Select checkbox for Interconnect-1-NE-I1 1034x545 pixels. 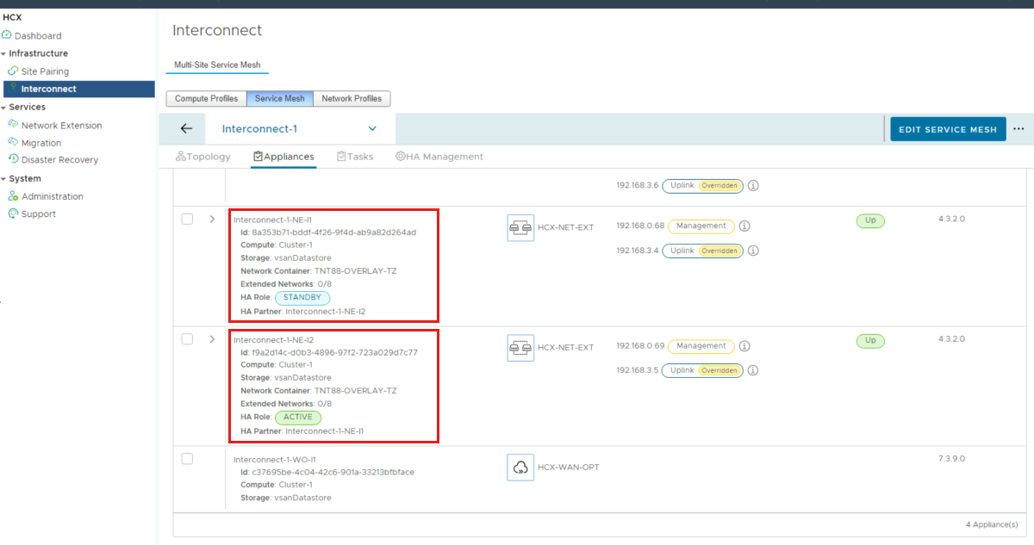point(187,219)
